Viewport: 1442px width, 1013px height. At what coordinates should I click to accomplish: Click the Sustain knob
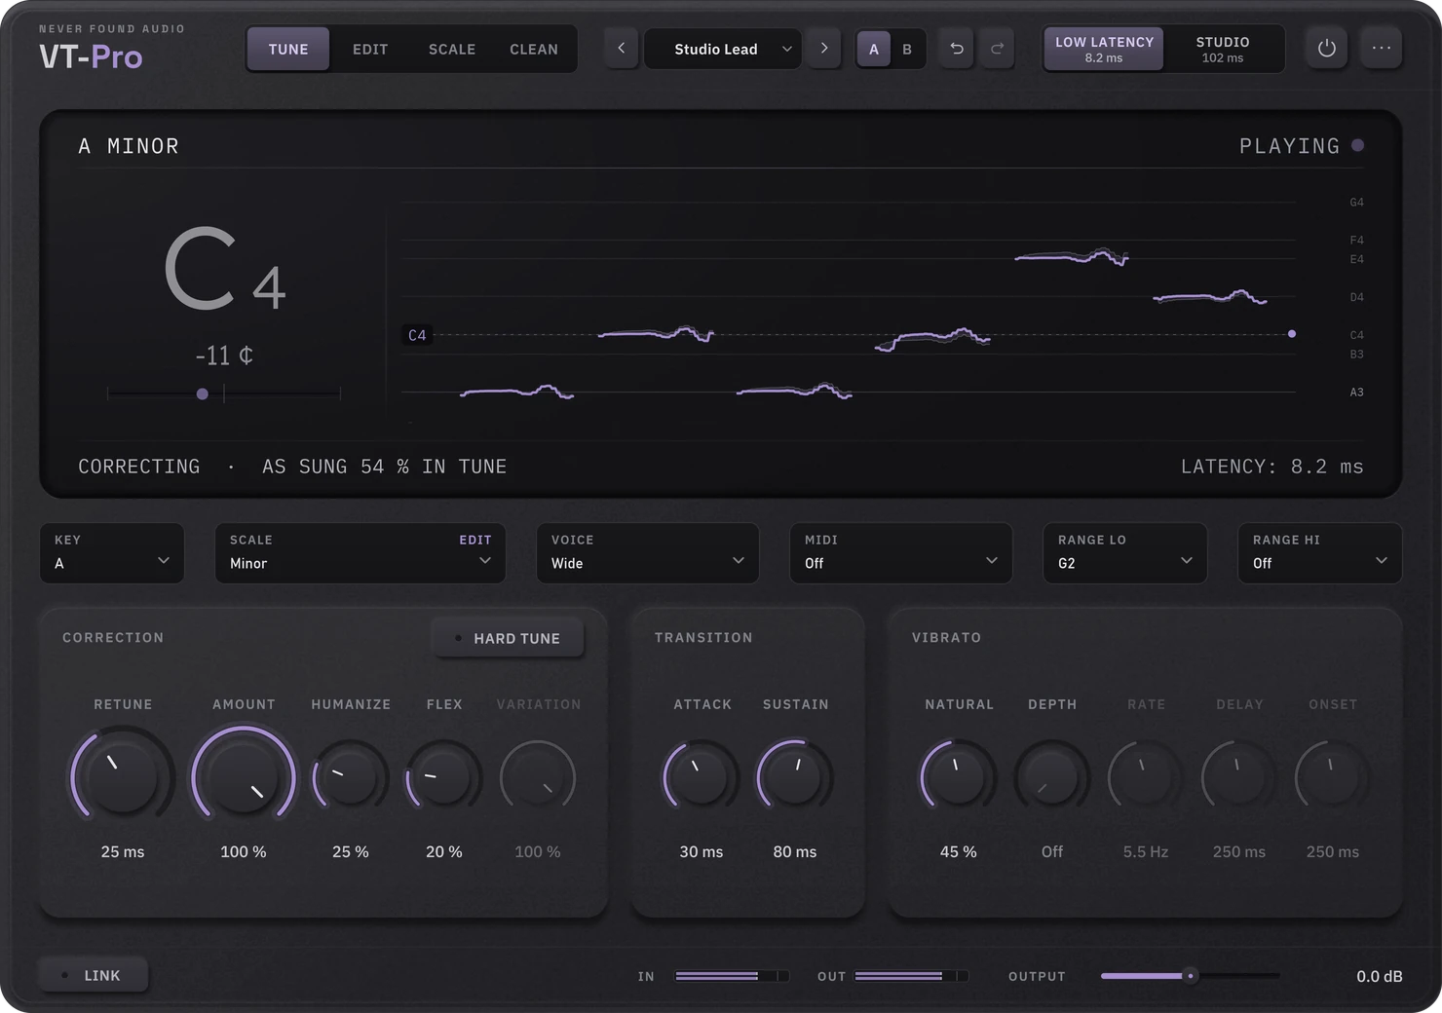point(795,777)
